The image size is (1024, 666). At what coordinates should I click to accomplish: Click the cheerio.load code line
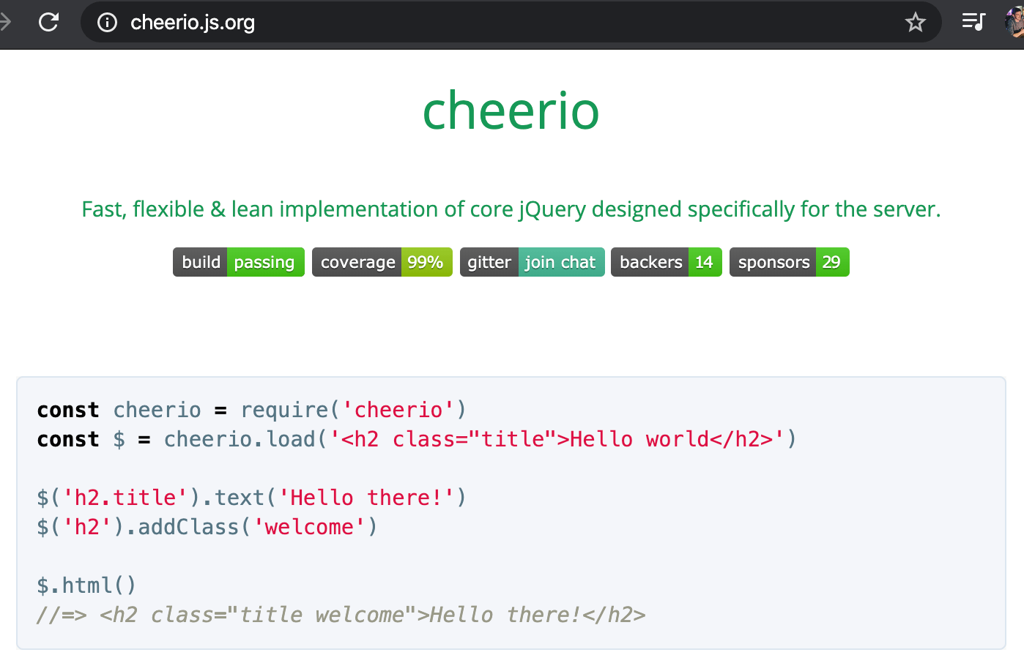click(x=417, y=439)
